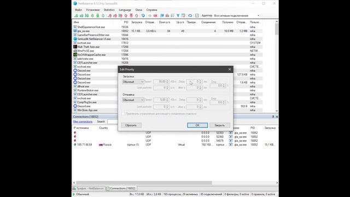Image resolution: width=350 pixels, height=197 pixels.
Task: Open the Language menu
Action: point(125,10)
